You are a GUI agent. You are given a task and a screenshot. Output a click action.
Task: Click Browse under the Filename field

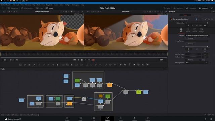pyautogui.click(x=190, y=38)
